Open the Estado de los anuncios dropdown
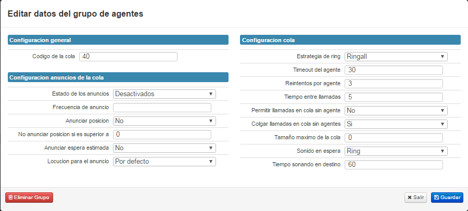 tap(164, 94)
